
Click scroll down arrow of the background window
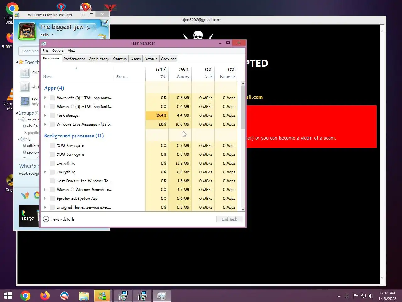tap(382, 277)
